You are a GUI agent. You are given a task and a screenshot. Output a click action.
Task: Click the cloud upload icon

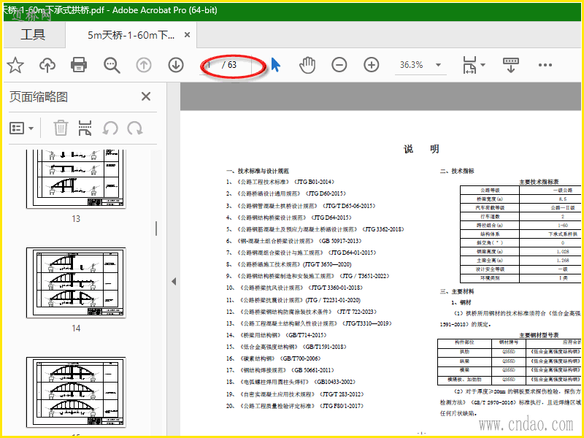tap(47, 65)
